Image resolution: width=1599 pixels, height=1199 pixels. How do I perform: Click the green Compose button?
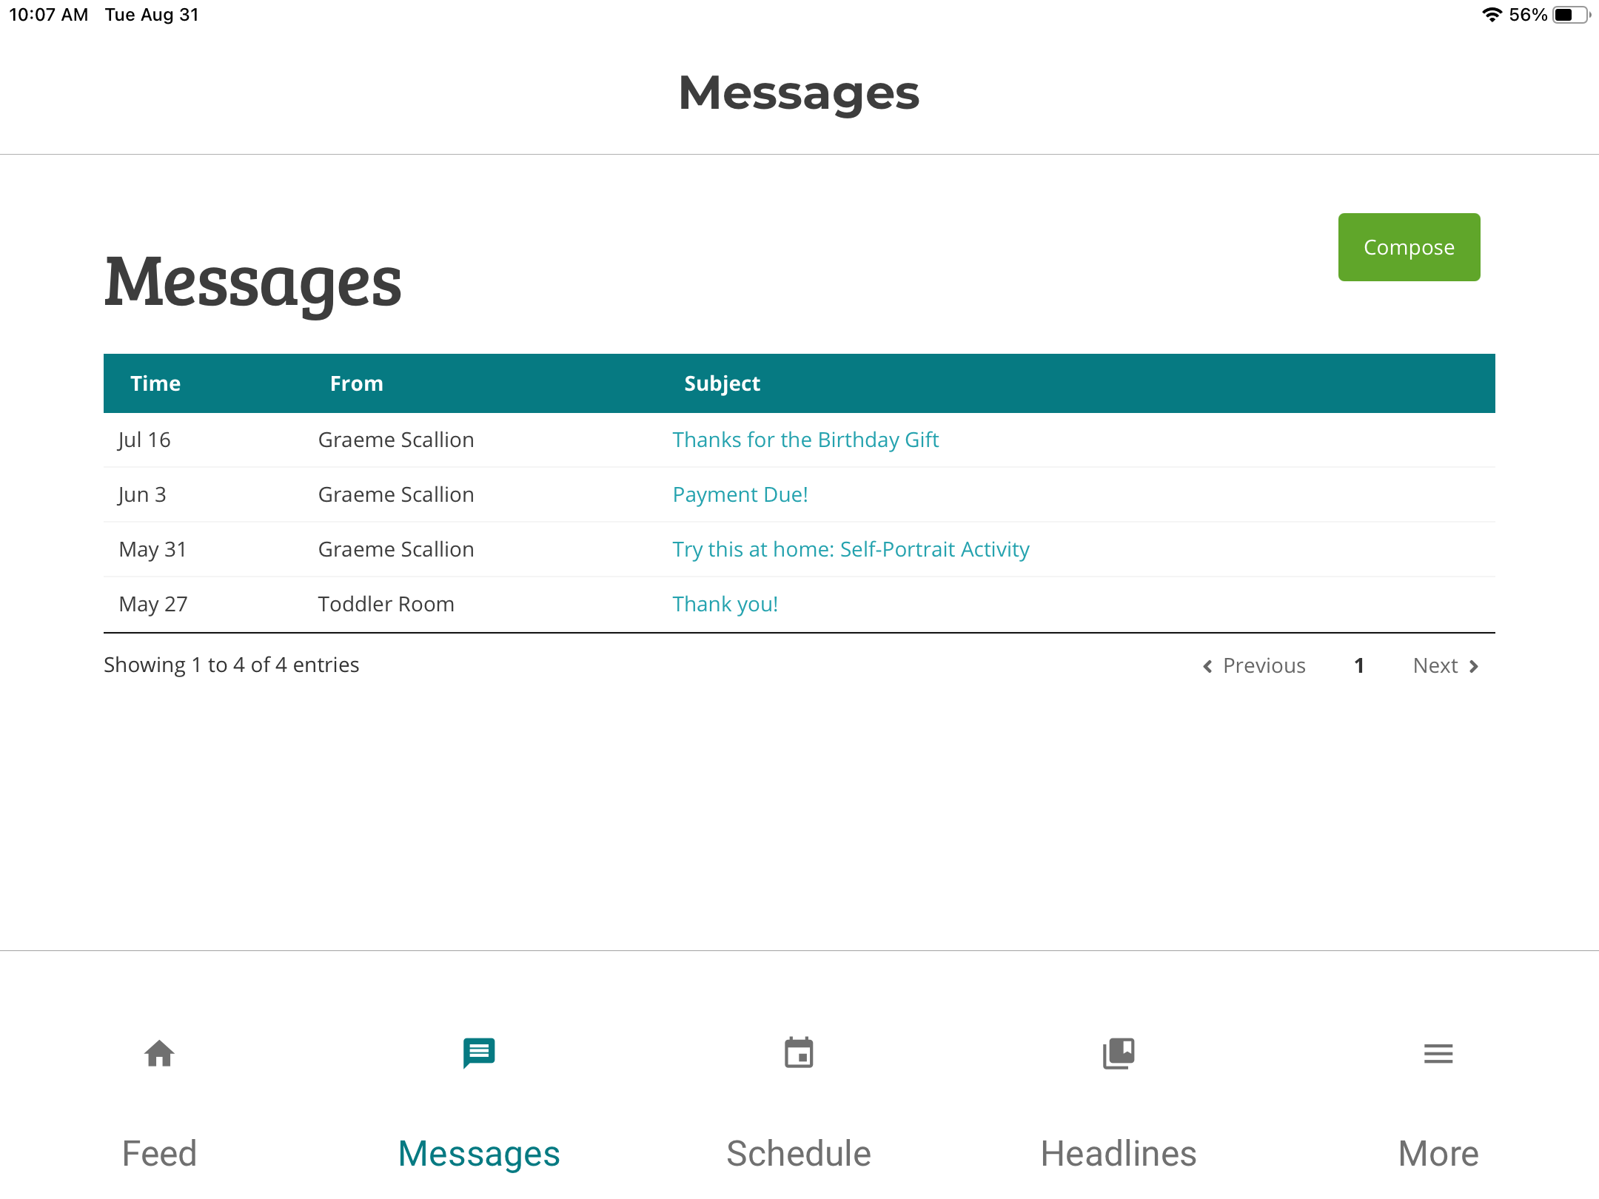click(x=1409, y=246)
